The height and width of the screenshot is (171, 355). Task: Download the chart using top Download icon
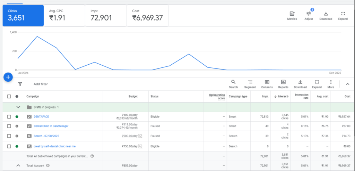[326, 14]
